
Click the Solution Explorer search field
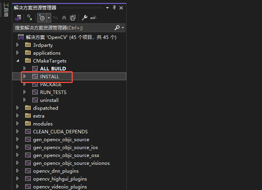point(63,28)
